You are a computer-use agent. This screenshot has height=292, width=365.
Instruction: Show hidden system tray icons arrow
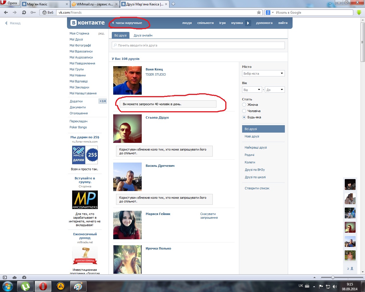pos(314,286)
